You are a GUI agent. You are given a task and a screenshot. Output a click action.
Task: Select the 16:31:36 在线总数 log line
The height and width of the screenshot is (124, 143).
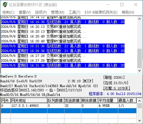click(x=63, y=65)
